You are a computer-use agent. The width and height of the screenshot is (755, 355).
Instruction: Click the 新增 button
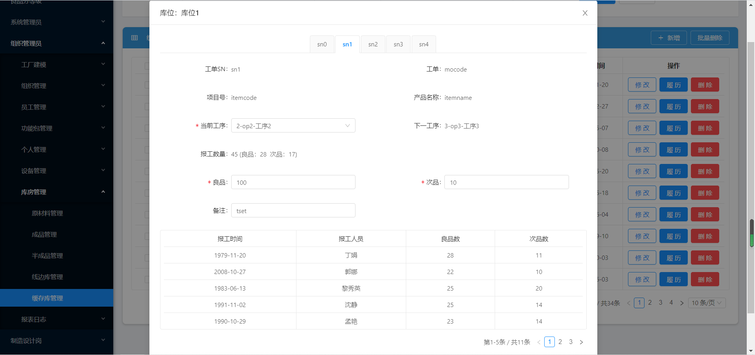tap(669, 38)
